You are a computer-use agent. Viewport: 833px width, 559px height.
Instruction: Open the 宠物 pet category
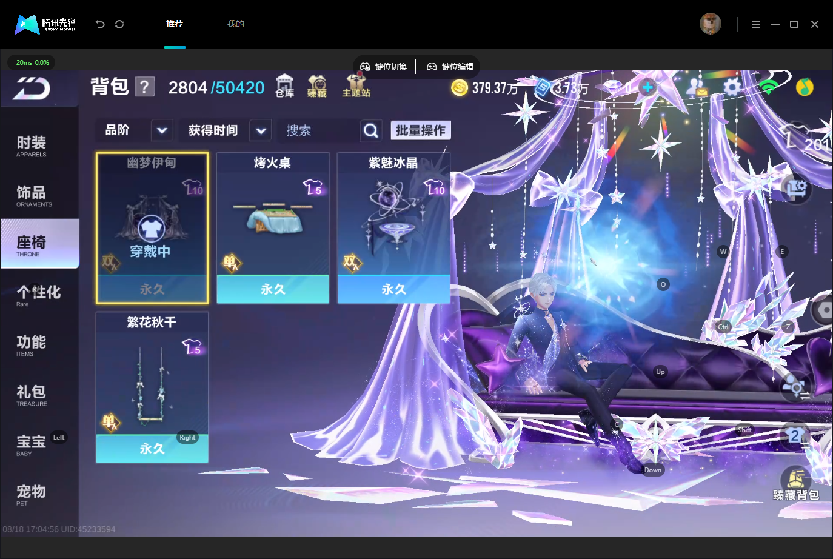(x=32, y=494)
